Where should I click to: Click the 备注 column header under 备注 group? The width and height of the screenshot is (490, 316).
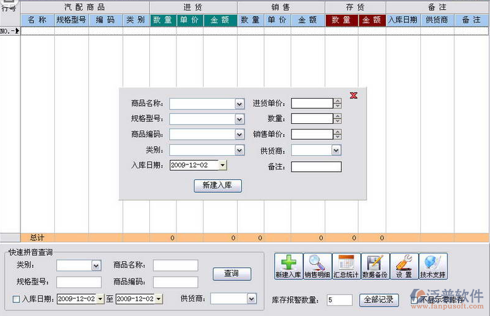(471, 20)
